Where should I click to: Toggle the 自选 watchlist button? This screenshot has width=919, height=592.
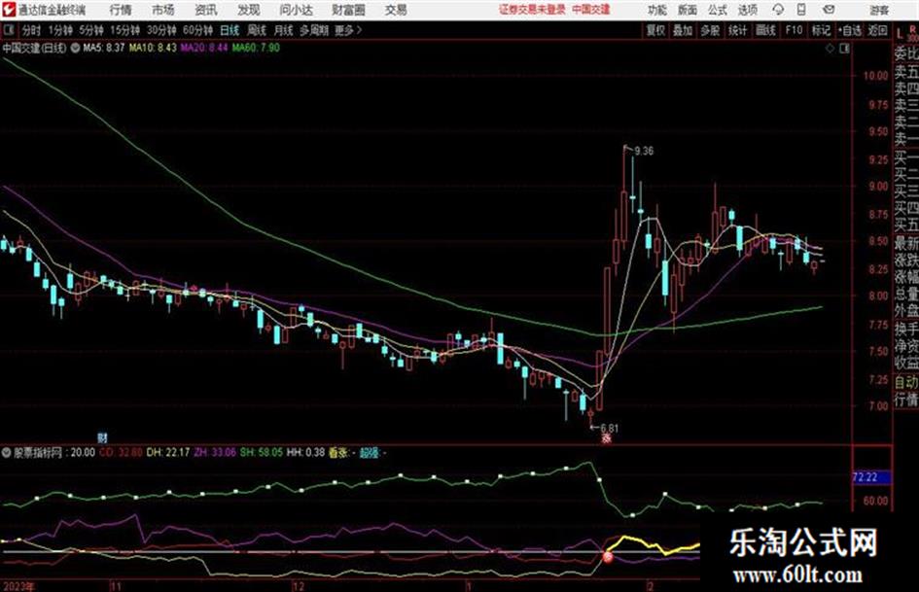tap(849, 30)
